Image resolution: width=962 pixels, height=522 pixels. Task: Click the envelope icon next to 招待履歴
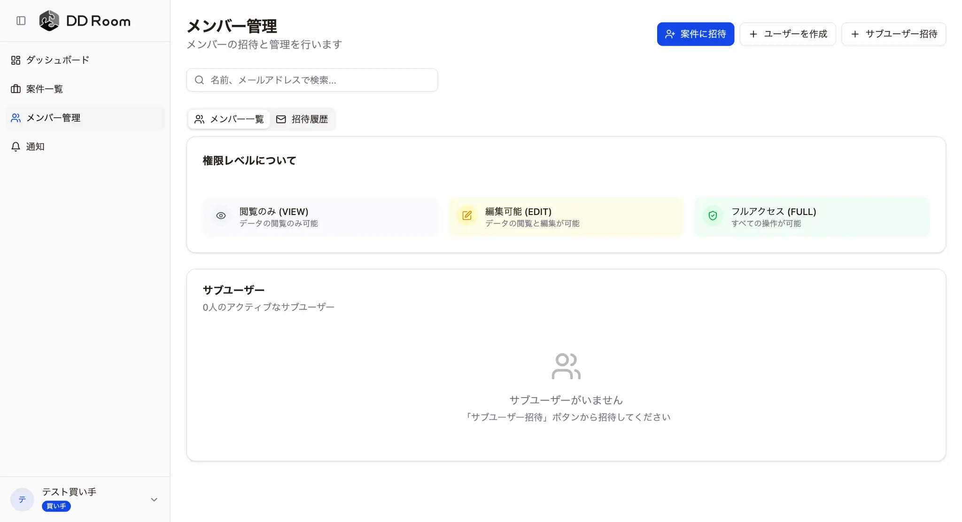pos(280,119)
